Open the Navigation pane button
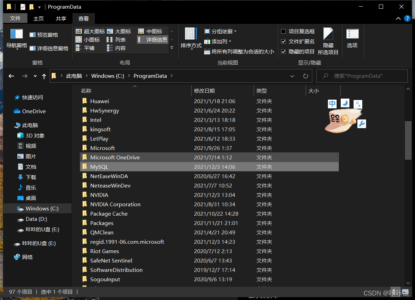The width and height of the screenshot is (415, 300). click(16, 39)
